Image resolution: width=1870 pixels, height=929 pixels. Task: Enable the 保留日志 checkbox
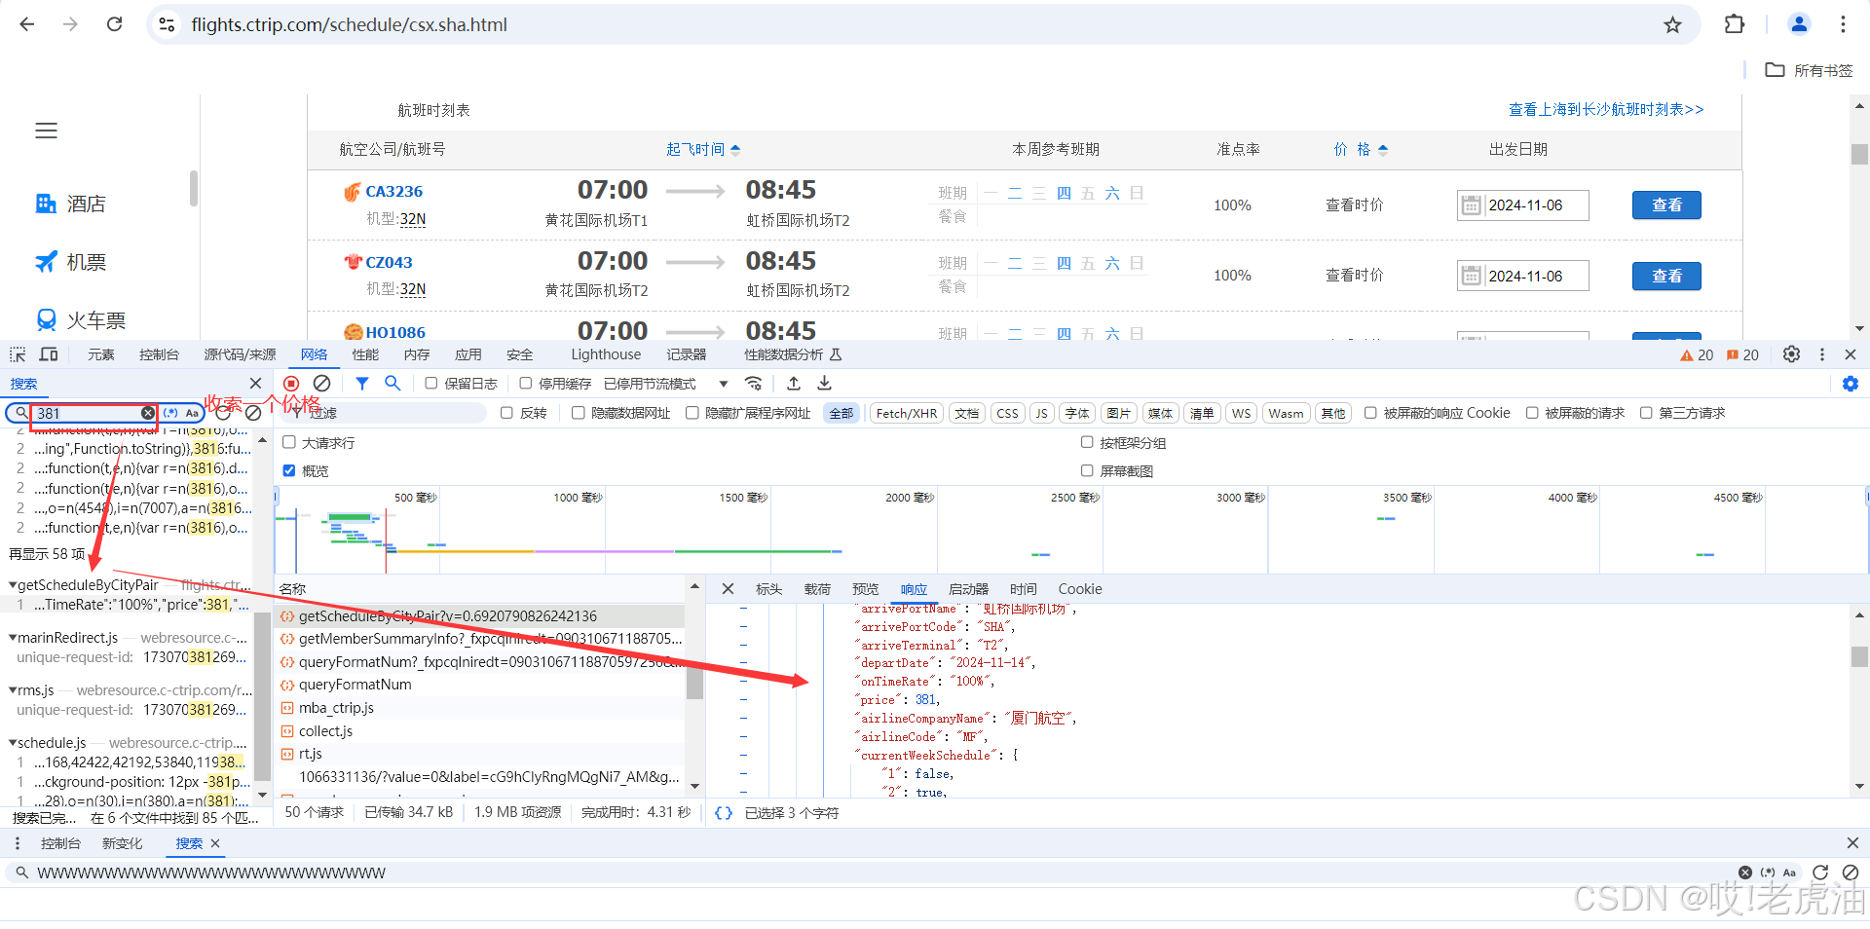tap(431, 384)
